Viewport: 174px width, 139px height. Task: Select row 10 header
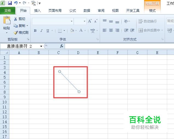(x=5, y=102)
